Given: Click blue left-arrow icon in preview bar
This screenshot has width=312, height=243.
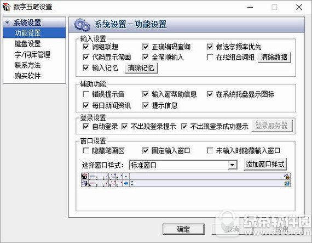Looking at the screenshot, I should pos(126,183).
